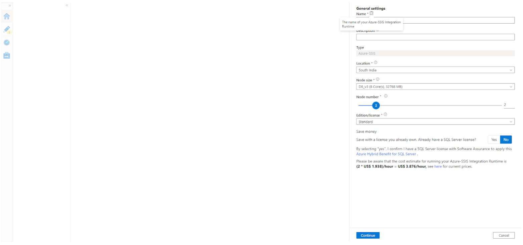This screenshot has height=245, width=523.
Task: Open the 'here' current prices link
Action: [x=438, y=166]
